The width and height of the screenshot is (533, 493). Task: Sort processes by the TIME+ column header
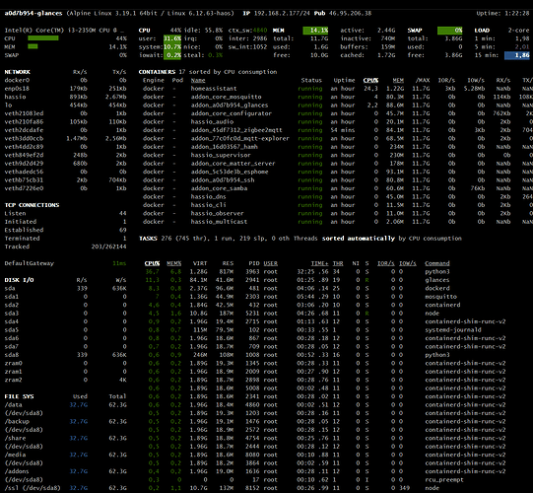[319, 263]
